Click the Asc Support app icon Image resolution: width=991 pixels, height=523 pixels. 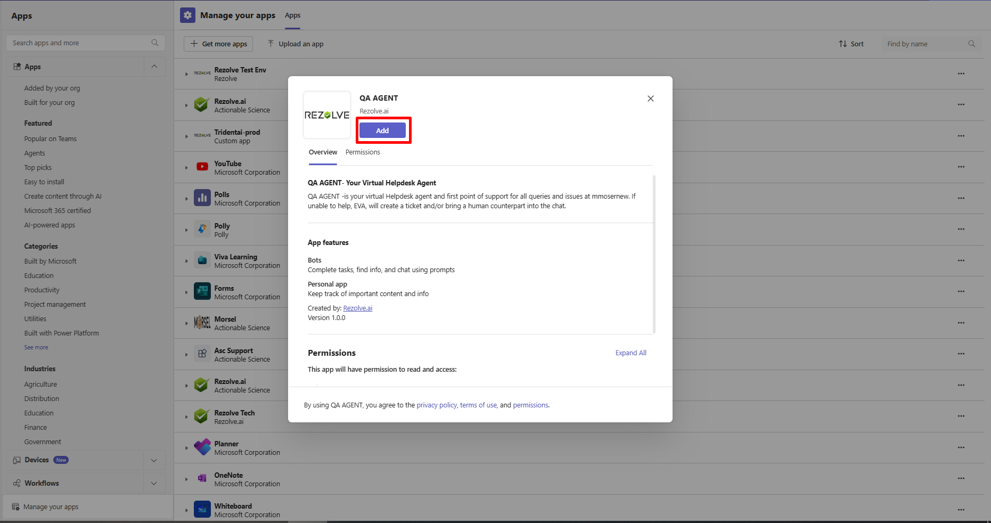click(x=202, y=354)
